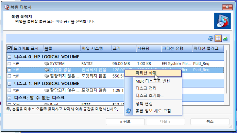Click the 1.00 KB used cell
The width and height of the screenshot is (237, 133).
tap(144, 64)
